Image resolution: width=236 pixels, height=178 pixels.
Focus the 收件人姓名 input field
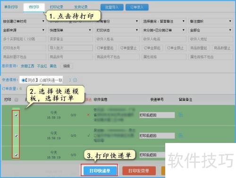[x=118, y=39]
